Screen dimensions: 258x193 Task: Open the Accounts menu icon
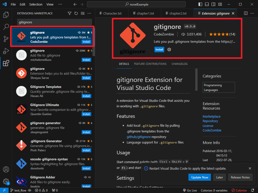pos(6,169)
